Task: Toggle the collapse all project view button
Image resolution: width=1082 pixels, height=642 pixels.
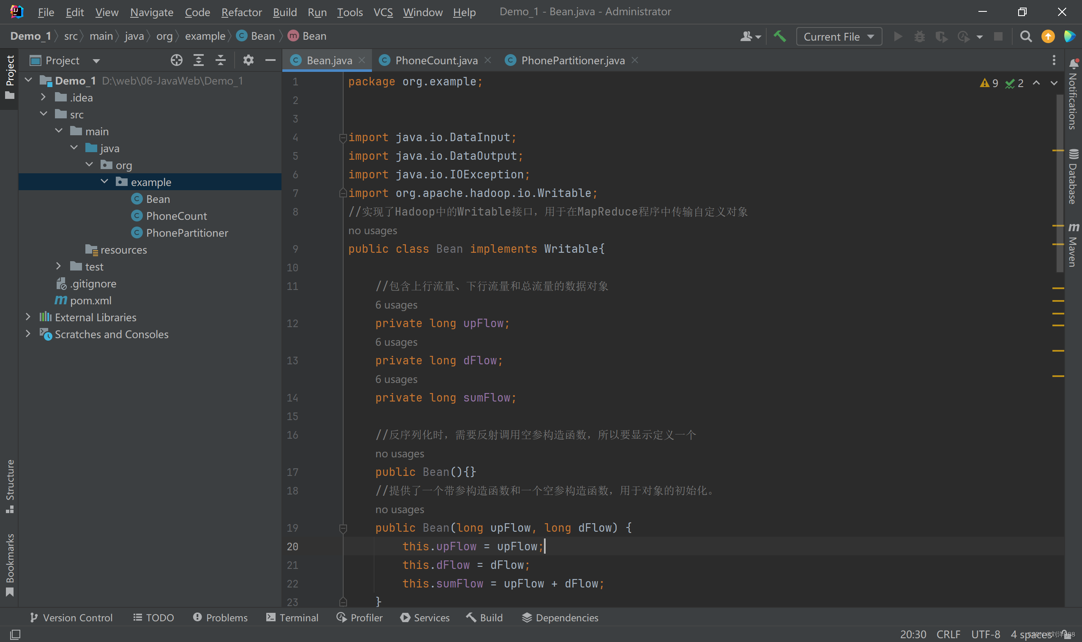Action: pyautogui.click(x=221, y=60)
